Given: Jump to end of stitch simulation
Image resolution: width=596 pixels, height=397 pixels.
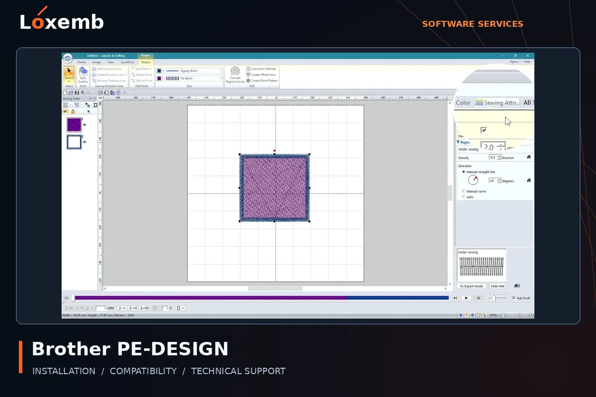Looking at the screenshot, I should pyautogui.click(x=455, y=298).
